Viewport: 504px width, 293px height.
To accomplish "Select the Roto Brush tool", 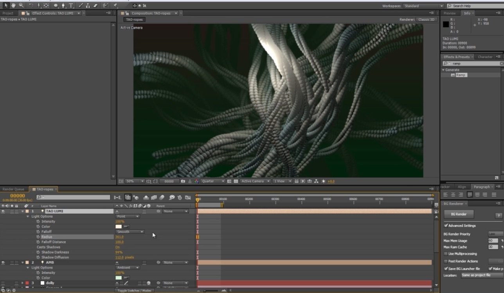I will [x=105, y=5].
